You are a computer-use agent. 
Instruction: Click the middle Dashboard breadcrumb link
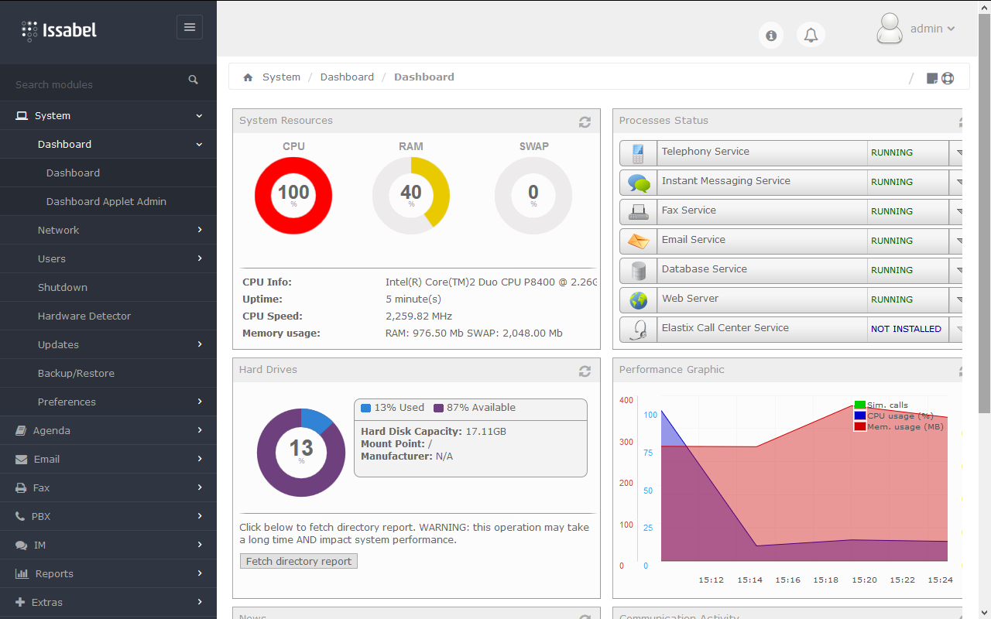pyautogui.click(x=347, y=77)
